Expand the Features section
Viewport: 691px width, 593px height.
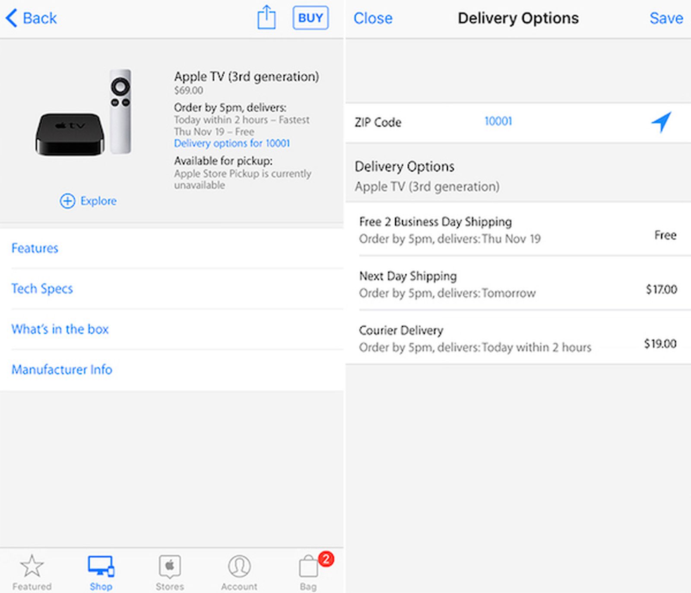(35, 248)
